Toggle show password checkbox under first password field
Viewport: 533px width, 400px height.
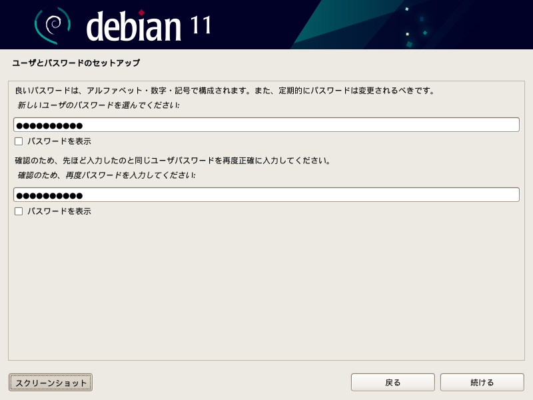click(x=19, y=141)
